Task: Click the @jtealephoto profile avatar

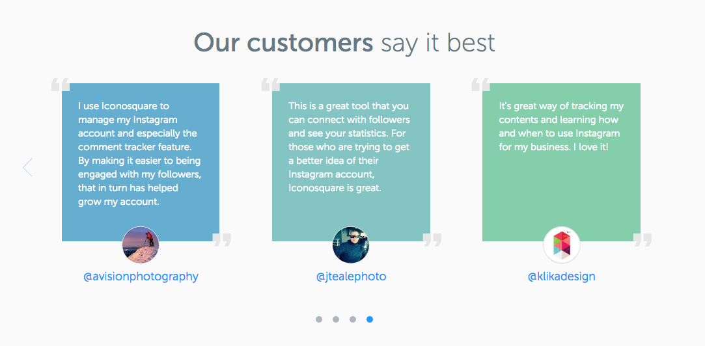Action: coord(351,245)
